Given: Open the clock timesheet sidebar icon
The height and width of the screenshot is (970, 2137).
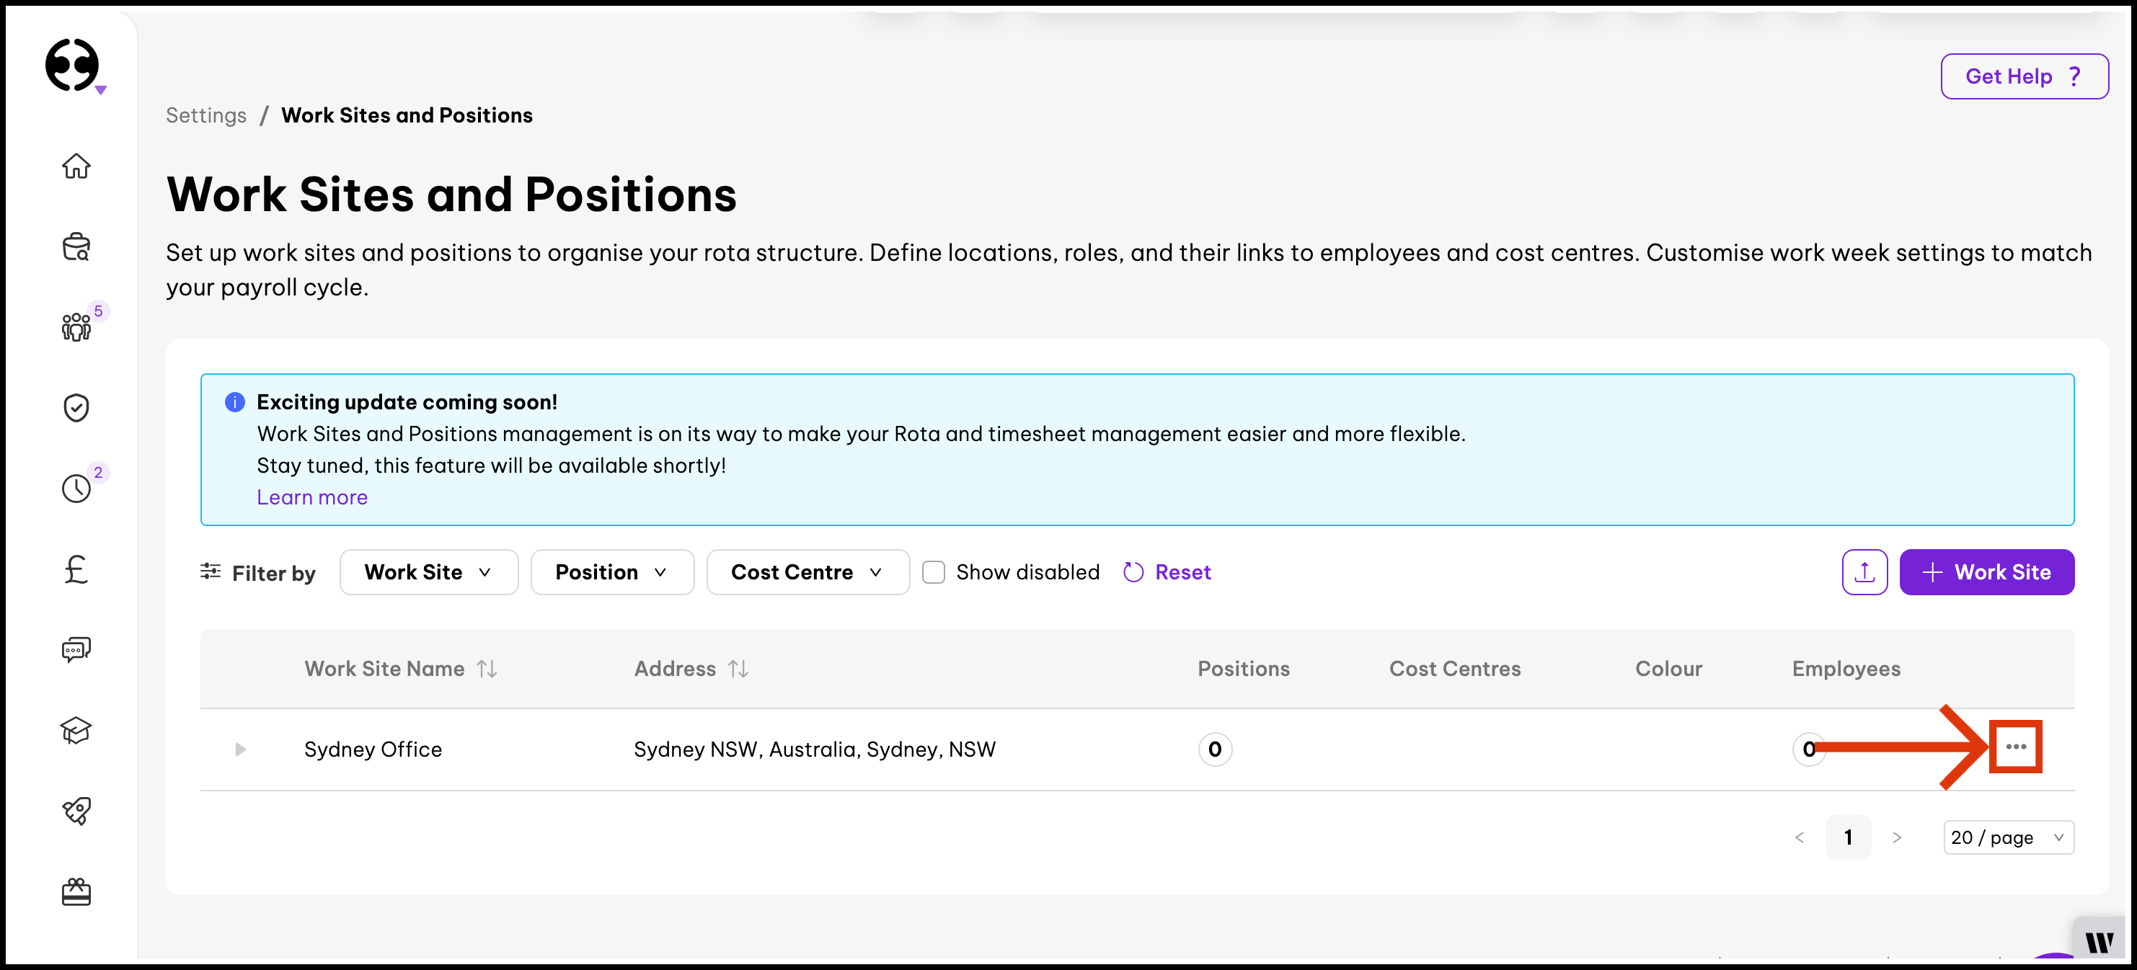Looking at the screenshot, I should click(76, 489).
